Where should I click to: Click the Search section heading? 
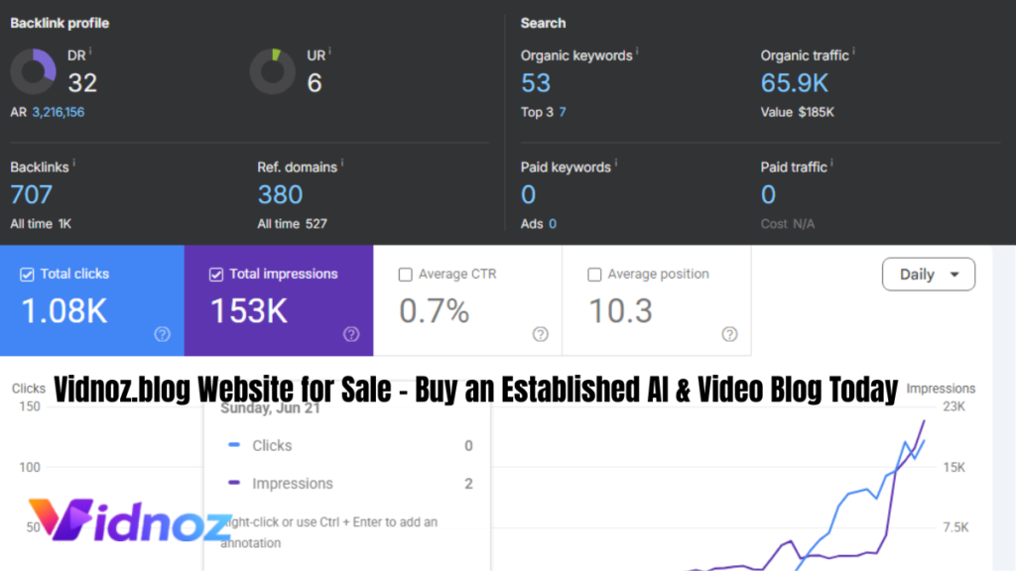[x=543, y=24]
